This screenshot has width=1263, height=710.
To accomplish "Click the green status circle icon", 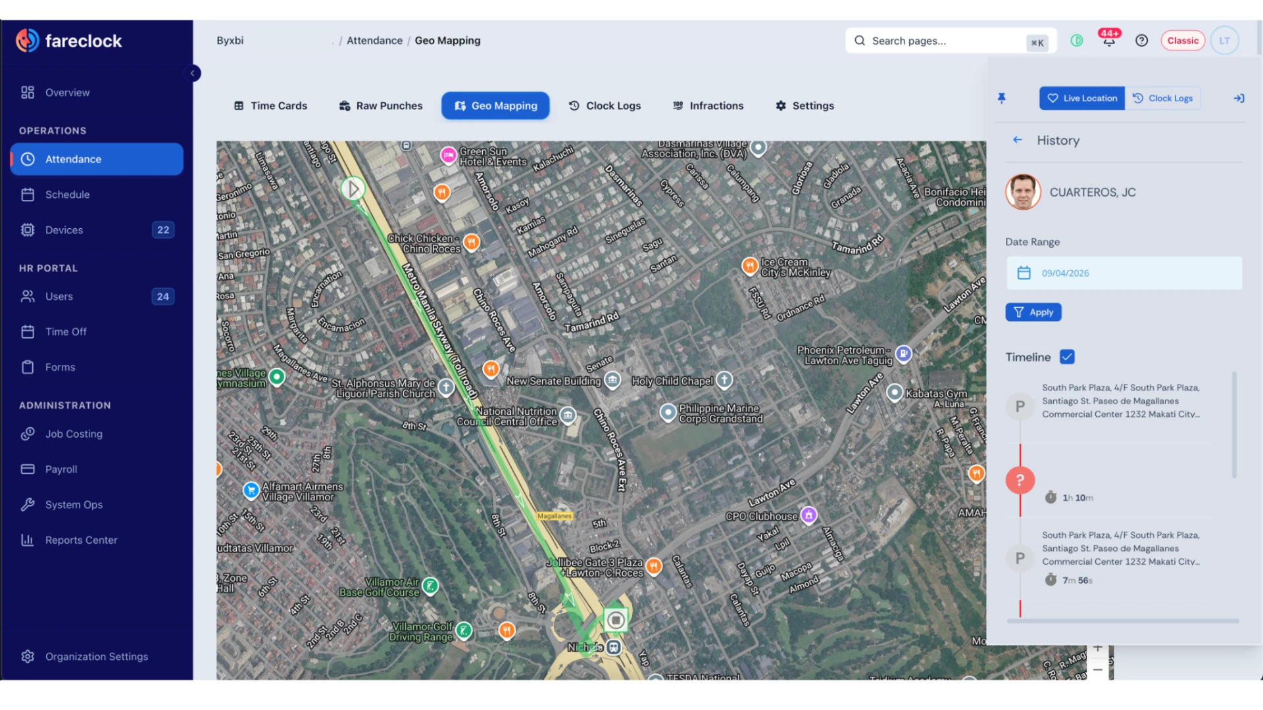I will 1077,41.
